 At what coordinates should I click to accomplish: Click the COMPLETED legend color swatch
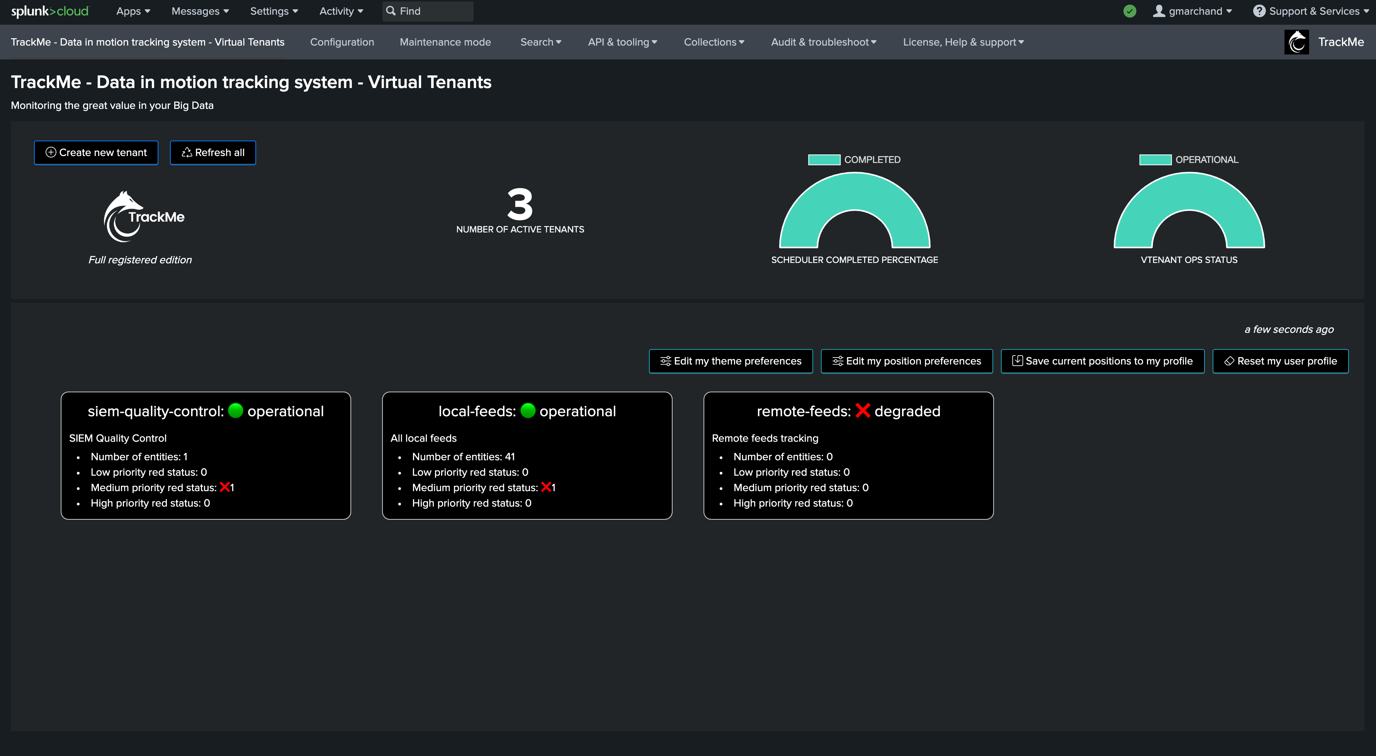824,159
